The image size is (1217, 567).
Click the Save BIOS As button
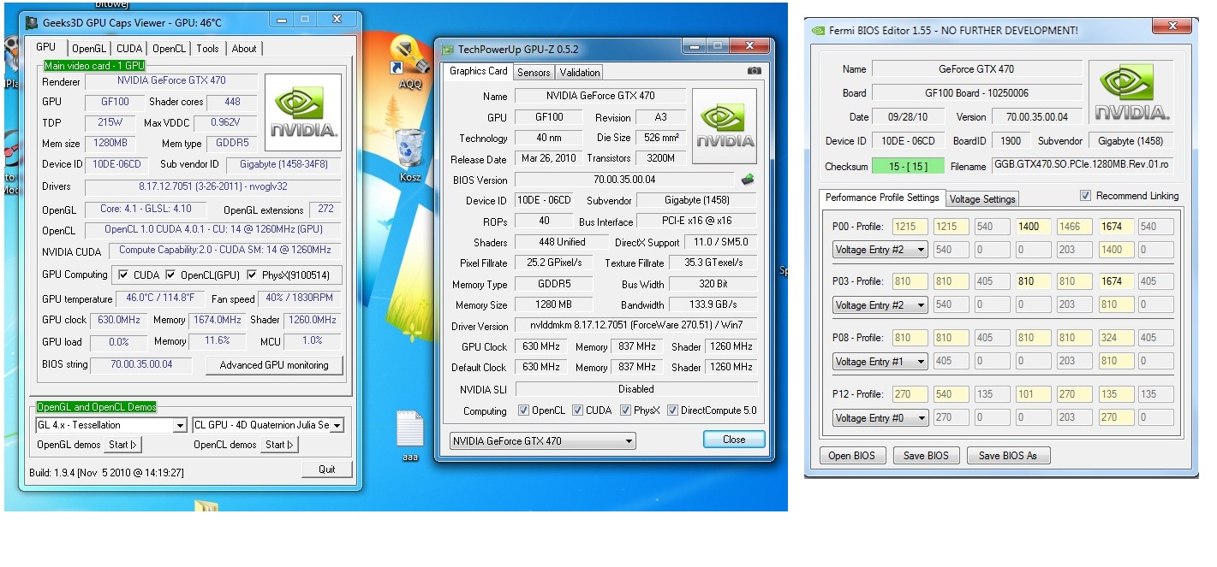1008,456
